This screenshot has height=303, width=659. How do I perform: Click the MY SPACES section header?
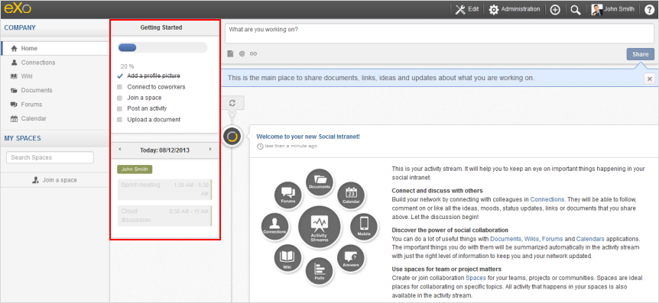click(x=22, y=138)
